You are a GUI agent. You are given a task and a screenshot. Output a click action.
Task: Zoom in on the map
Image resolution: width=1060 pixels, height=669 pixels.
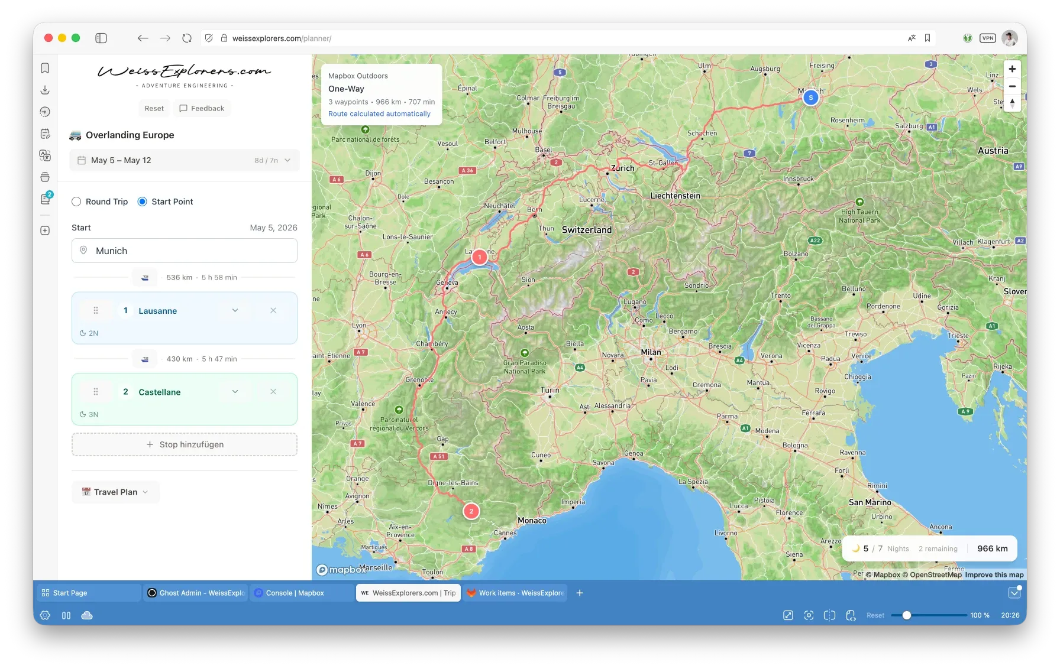tap(1012, 69)
